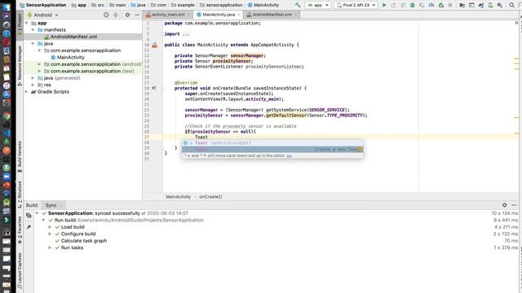
Task: Click the Search Everywhere magnifier icon
Action: [511, 5]
